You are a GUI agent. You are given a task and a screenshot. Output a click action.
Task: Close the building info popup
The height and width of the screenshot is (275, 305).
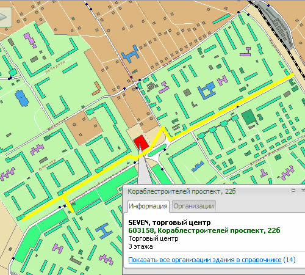pyautogui.click(x=303, y=191)
